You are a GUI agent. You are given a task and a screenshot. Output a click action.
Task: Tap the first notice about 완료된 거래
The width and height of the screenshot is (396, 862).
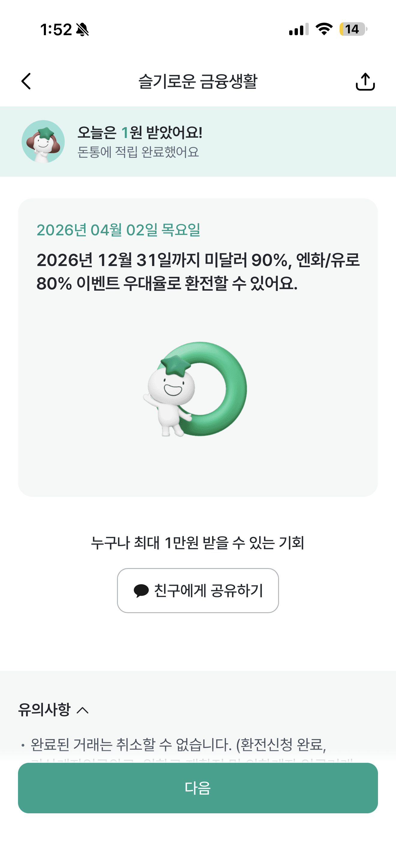(178, 745)
